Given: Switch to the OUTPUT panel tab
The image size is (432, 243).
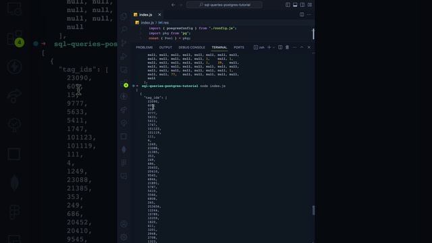Looking at the screenshot, I should 165,47.
